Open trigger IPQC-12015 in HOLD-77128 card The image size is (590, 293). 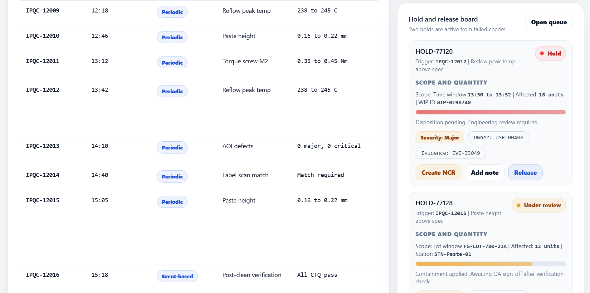tap(451, 213)
